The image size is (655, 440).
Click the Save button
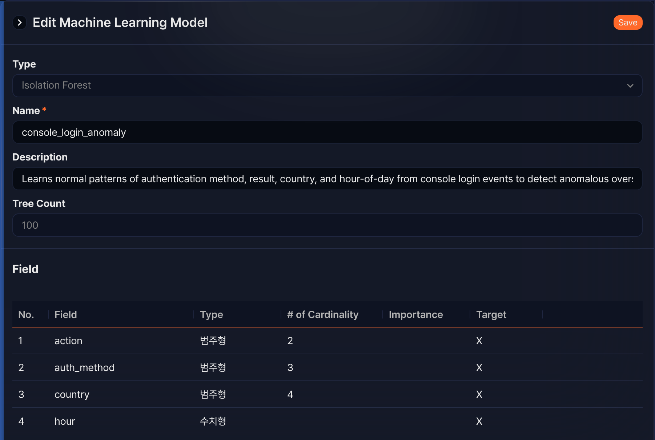(628, 23)
